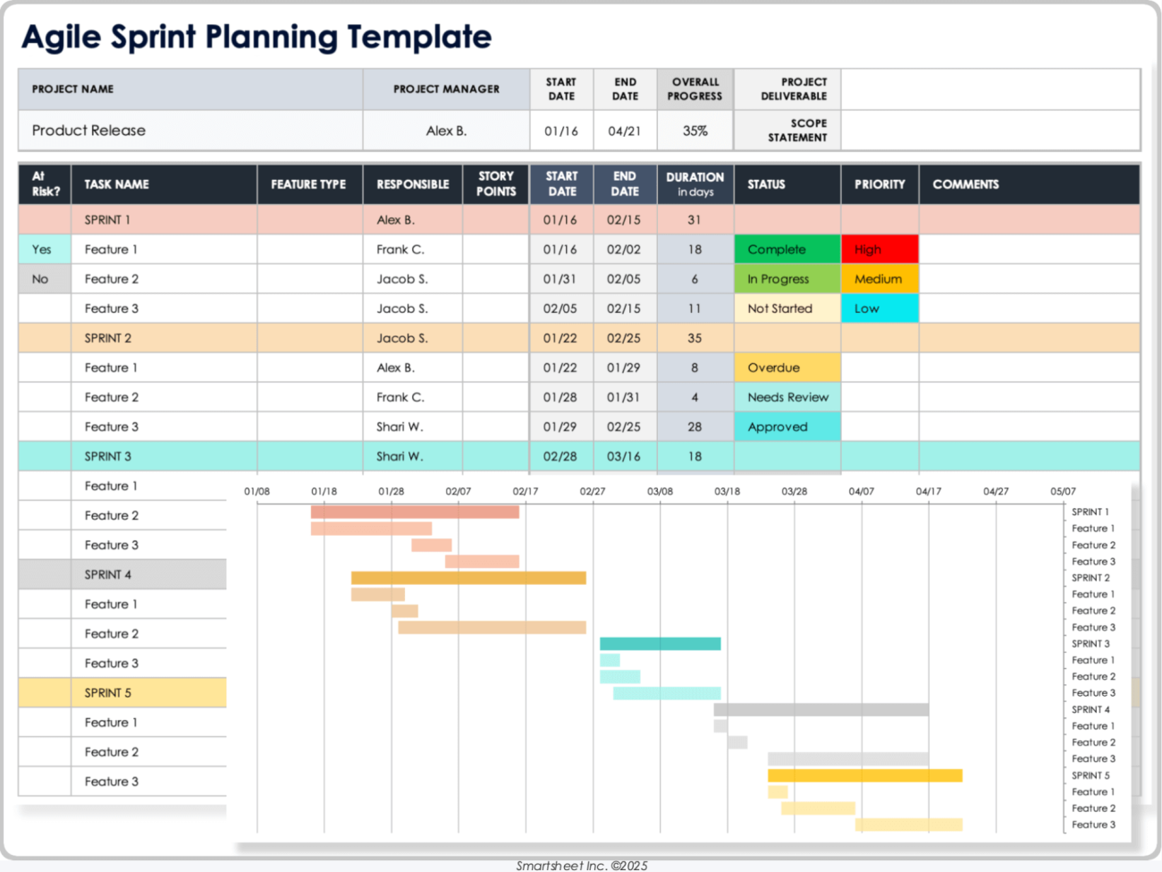
Task: Click the Story Points column header
Action: tap(496, 184)
